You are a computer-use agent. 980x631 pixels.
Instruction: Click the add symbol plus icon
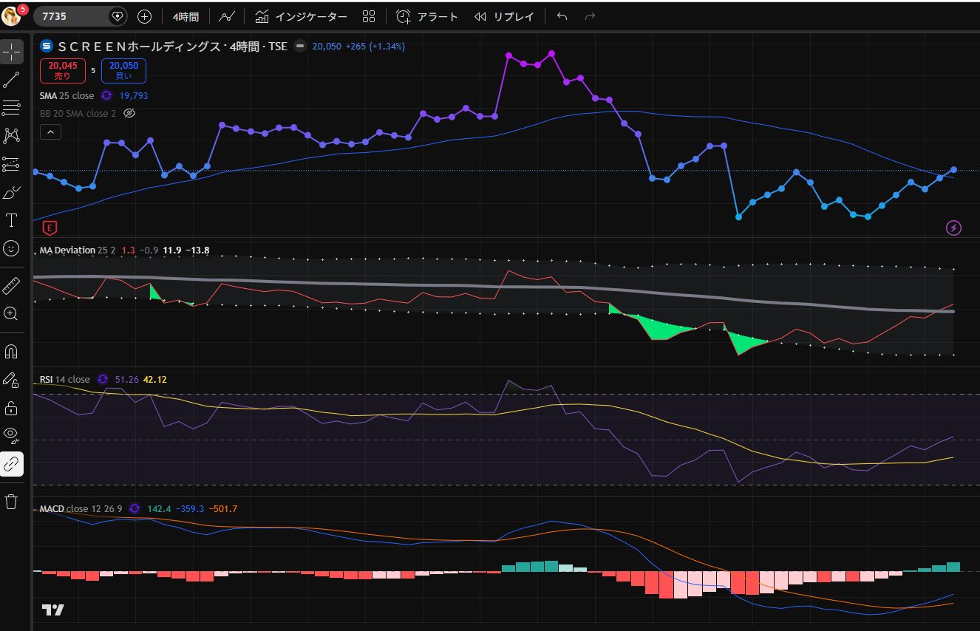(x=145, y=16)
